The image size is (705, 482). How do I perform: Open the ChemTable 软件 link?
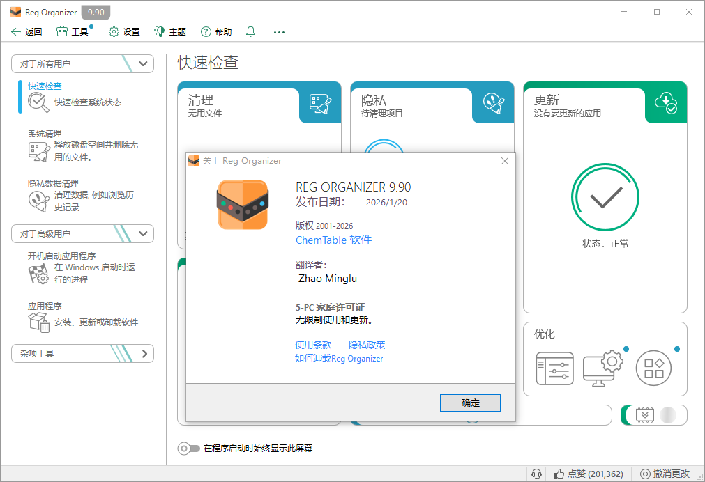[x=333, y=240]
